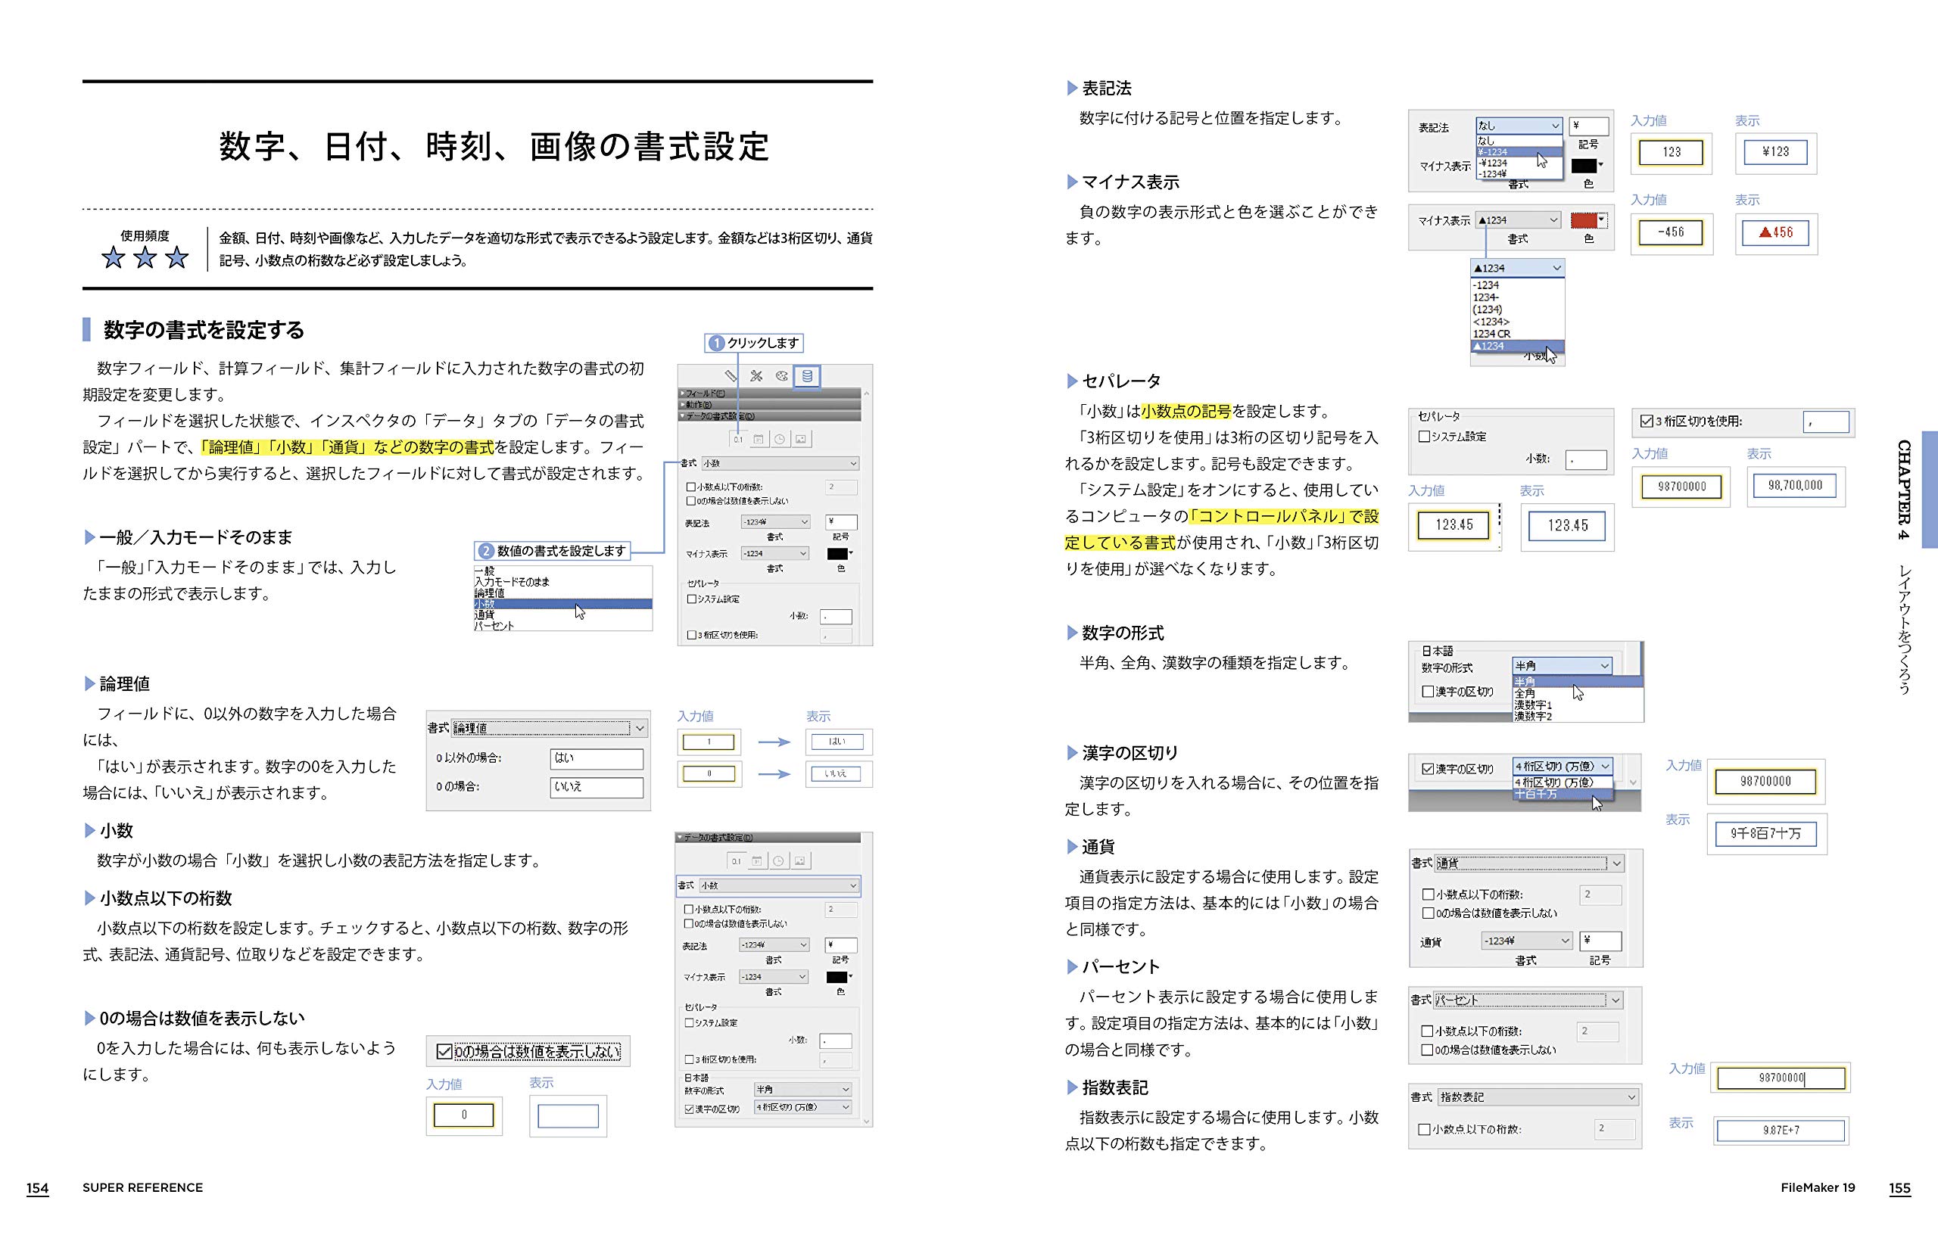Select the calendar date icon in 日本語 inspector
The width and height of the screenshot is (1938, 1235).
point(757,861)
